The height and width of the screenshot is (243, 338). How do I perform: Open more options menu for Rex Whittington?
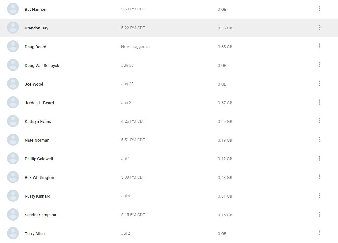[319, 177]
